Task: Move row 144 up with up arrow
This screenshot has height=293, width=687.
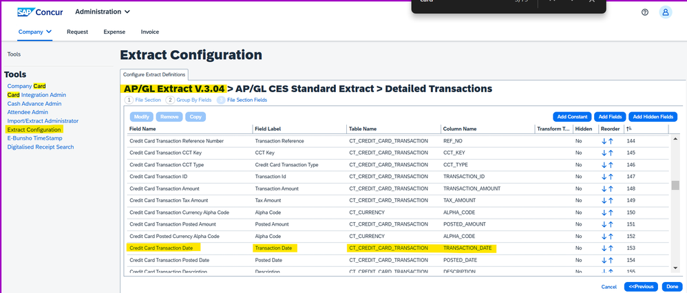Action: tap(611, 141)
